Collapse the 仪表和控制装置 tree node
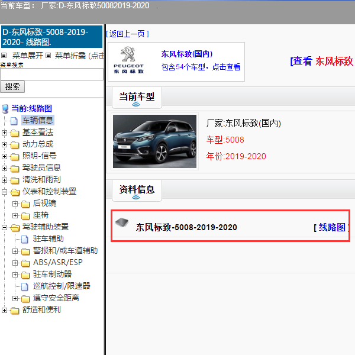The height and width of the screenshot is (355, 355). pos(4,192)
